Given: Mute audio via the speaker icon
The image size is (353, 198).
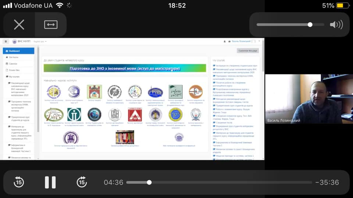Looking at the screenshot, I should click(336, 25).
